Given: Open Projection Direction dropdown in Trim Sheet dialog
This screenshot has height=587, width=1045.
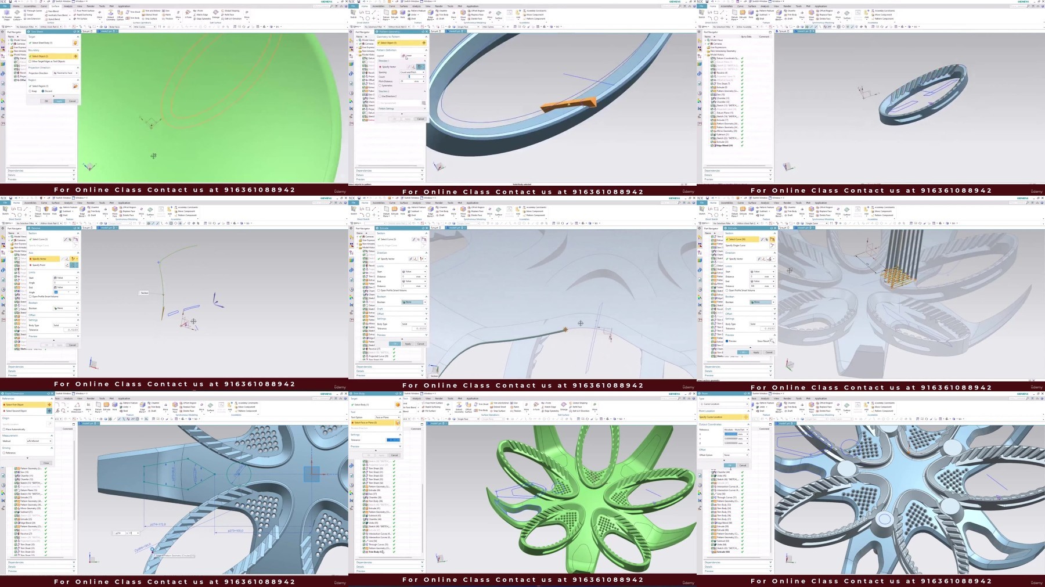Looking at the screenshot, I should point(66,73).
